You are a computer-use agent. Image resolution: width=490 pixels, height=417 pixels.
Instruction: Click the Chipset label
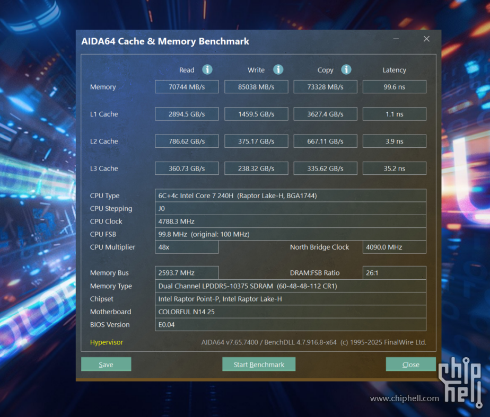pyautogui.click(x=102, y=299)
